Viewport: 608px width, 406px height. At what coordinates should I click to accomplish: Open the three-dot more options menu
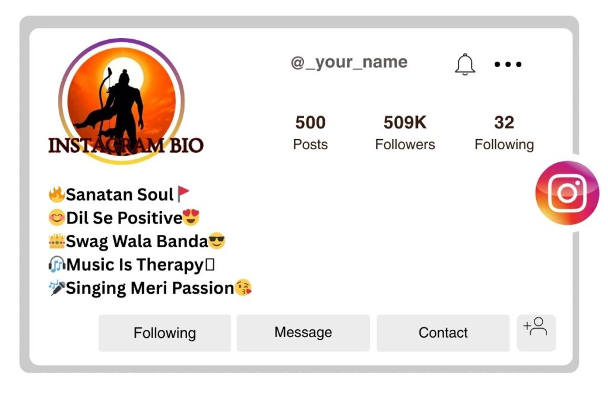pyautogui.click(x=508, y=64)
